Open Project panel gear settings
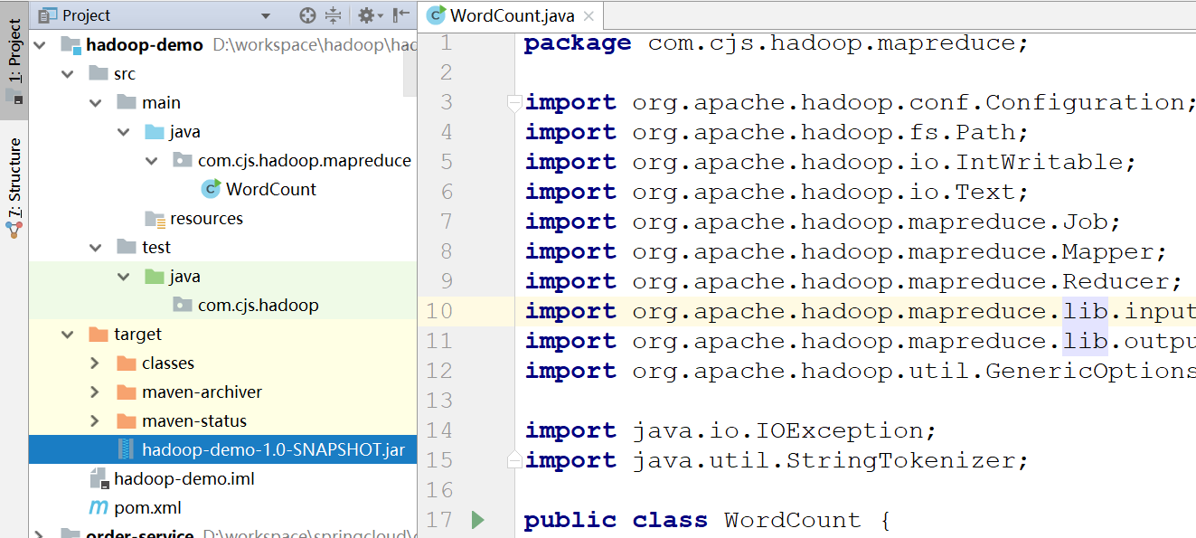This screenshot has width=1196, height=538. (x=366, y=15)
